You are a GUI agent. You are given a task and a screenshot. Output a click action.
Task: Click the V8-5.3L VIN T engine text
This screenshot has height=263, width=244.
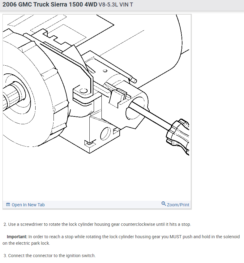[x=116, y=5]
